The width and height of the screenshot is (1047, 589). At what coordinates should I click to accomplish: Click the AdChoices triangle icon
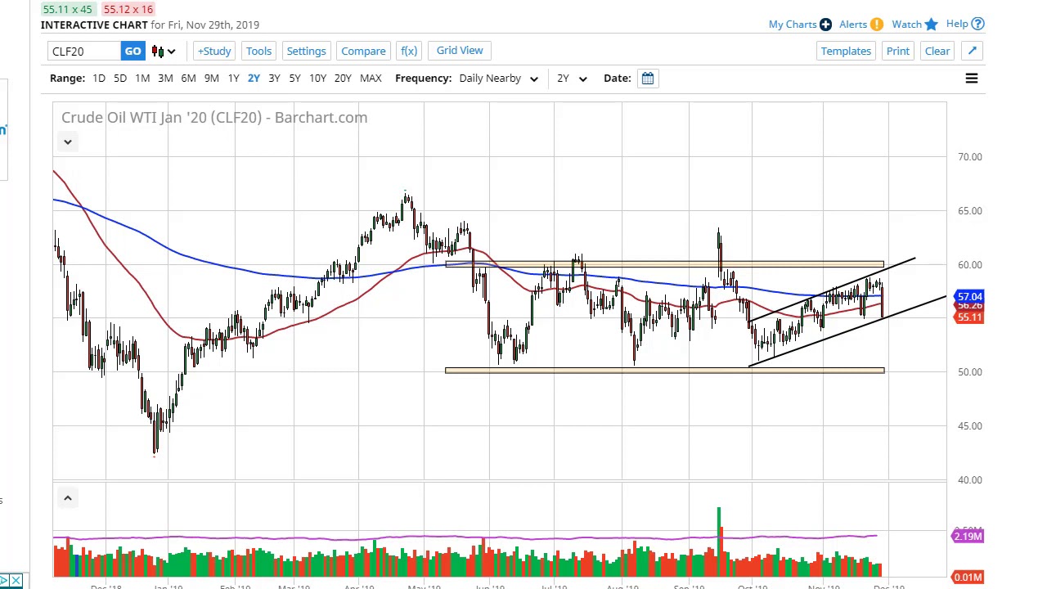[5, 581]
